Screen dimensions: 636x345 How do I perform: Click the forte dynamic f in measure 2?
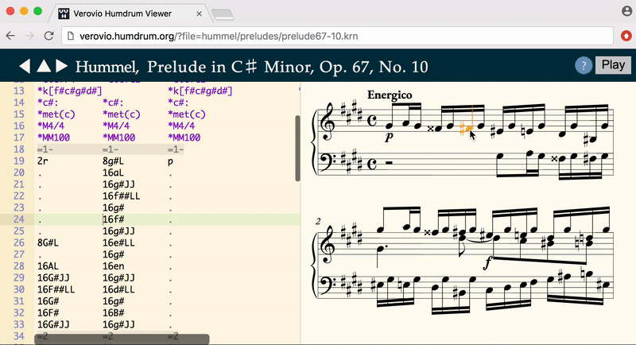point(487,263)
